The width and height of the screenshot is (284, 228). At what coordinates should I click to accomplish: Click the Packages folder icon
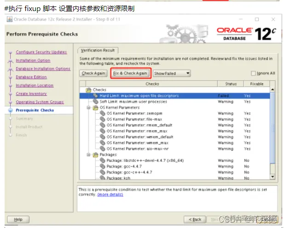pyautogui.click(x=95, y=154)
